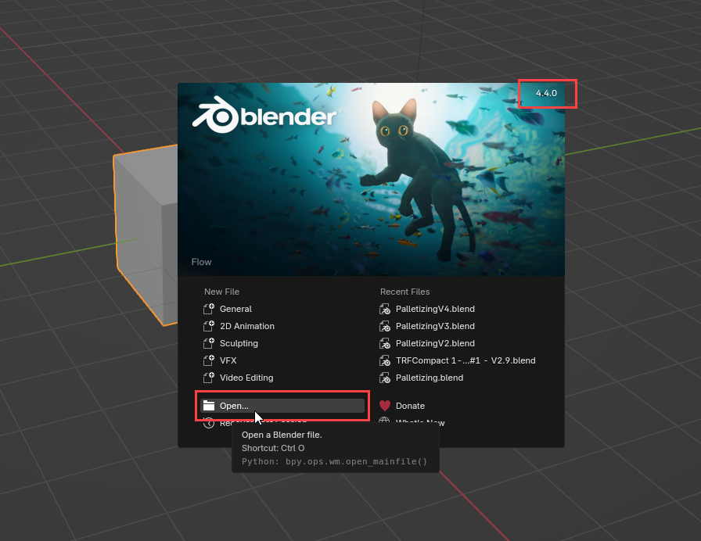
Task: Click the new-file icon beside 2D Animation
Action: (x=209, y=326)
